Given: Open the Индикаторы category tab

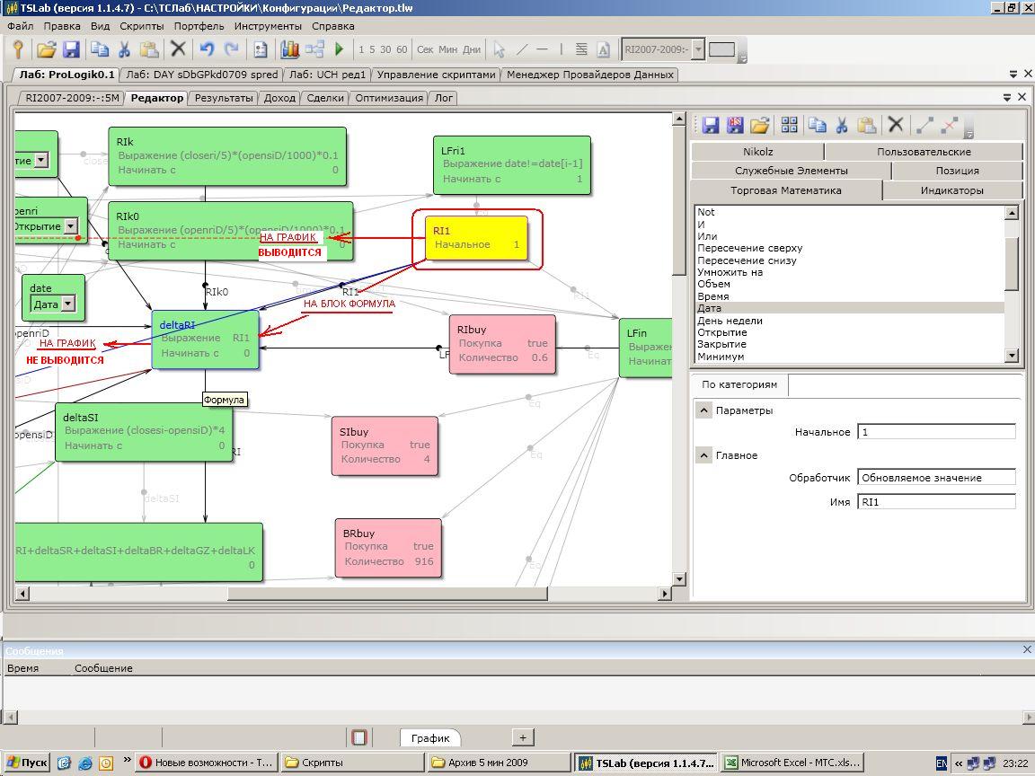Looking at the screenshot, I should point(951,190).
